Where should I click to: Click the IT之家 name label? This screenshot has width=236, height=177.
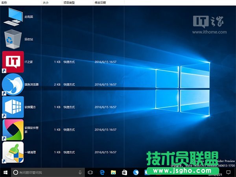click(x=29, y=62)
